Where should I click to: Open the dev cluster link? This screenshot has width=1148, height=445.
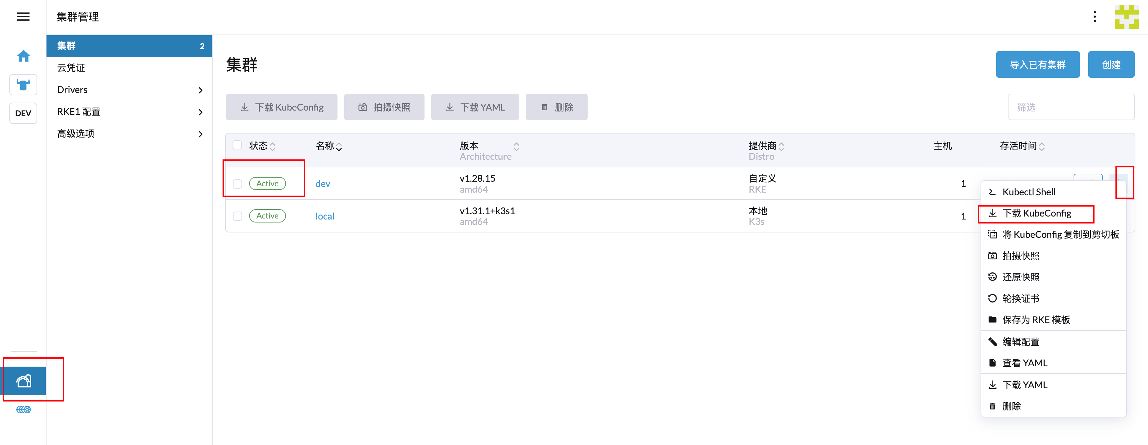323,184
